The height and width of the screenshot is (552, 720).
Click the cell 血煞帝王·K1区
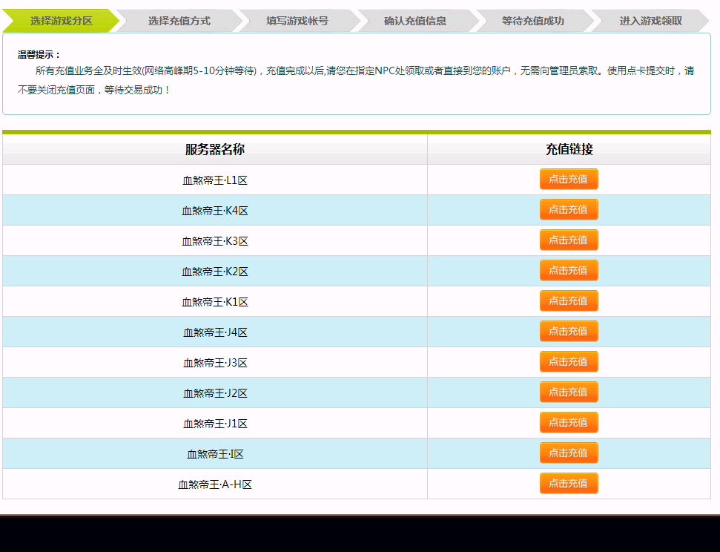click(215, 301)
